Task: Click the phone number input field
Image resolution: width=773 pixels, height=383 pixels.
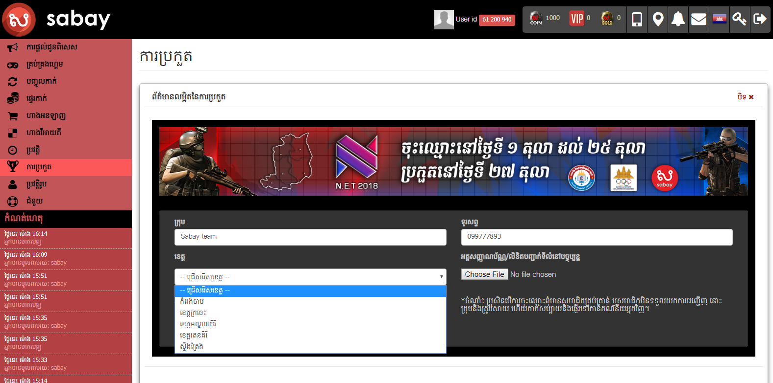Action: (597, 237)
